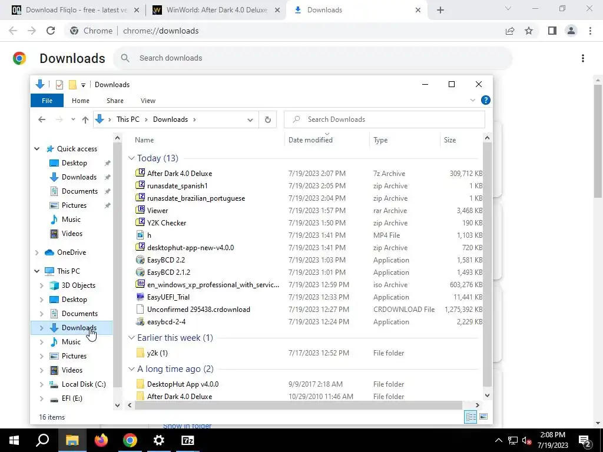Open 3D Objects in navigation pane
Screen dimensions: 603x452
(x=78, y=285)
